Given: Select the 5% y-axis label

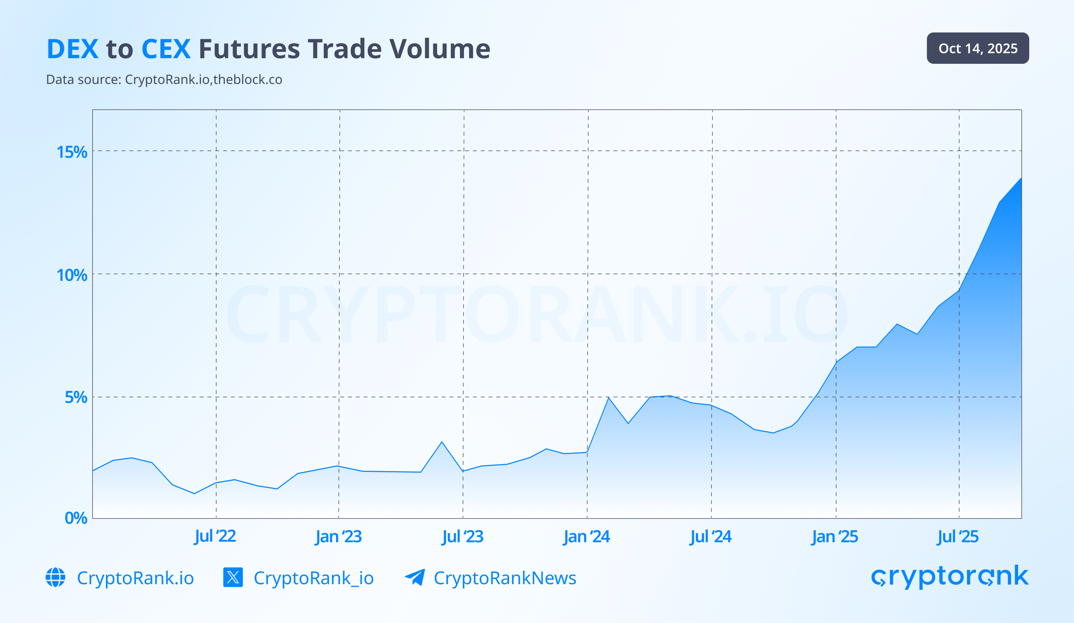Looking at the screenshot, I should point(76,397).
